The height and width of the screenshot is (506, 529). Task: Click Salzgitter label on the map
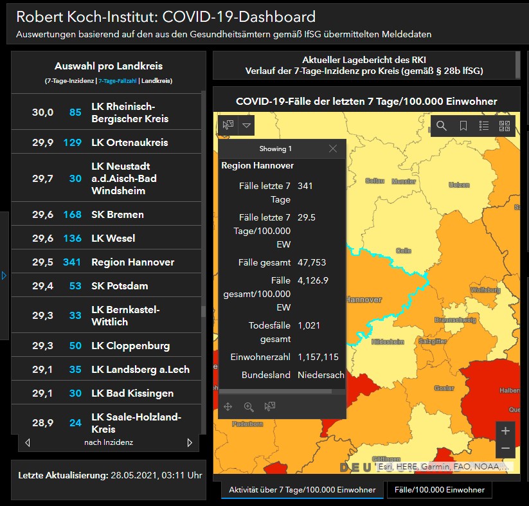tap(433, 341)
